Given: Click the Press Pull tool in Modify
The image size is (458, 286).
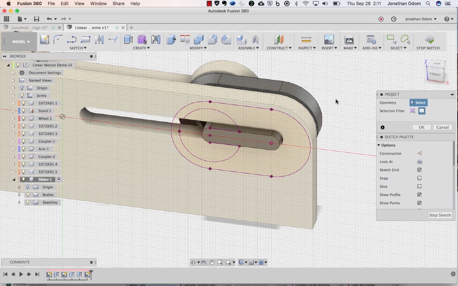Looking at the screenshot, I should coord(171,40).
